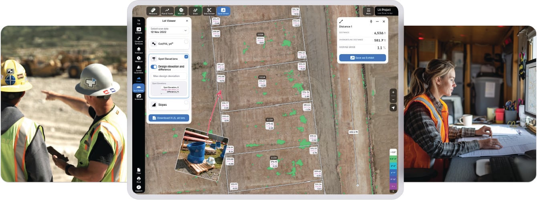Click the 14 Feb date in sidebar

tap(139, 22)
